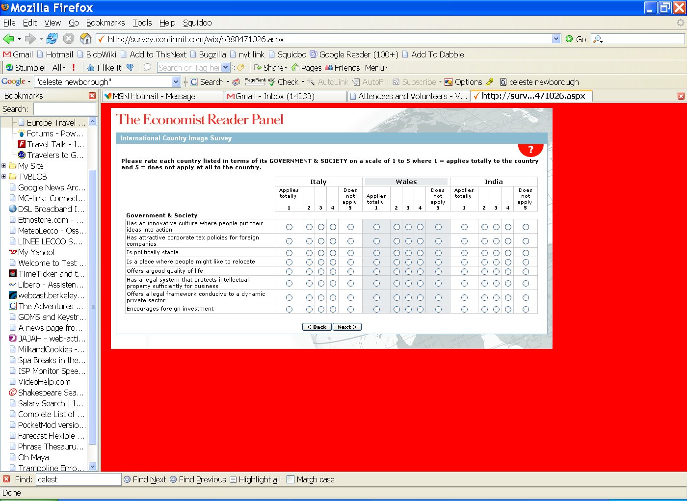This screenshot has width=687, height=501.
Task: Click Find Previous in the find bar
Action: (198, 479)
